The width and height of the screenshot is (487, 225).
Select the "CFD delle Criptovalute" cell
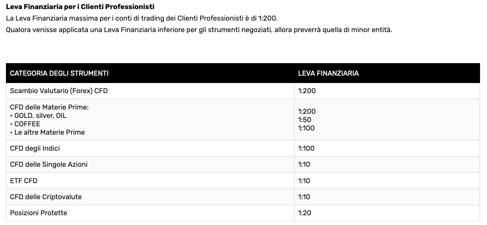tap(46, 197)
